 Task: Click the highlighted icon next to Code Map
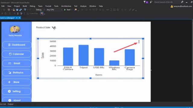(42, 13)
